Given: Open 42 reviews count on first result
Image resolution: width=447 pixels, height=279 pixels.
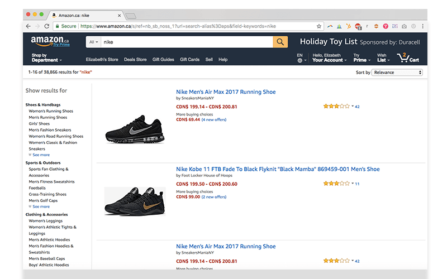Looking at the screenshot, I should click(357, 107).
